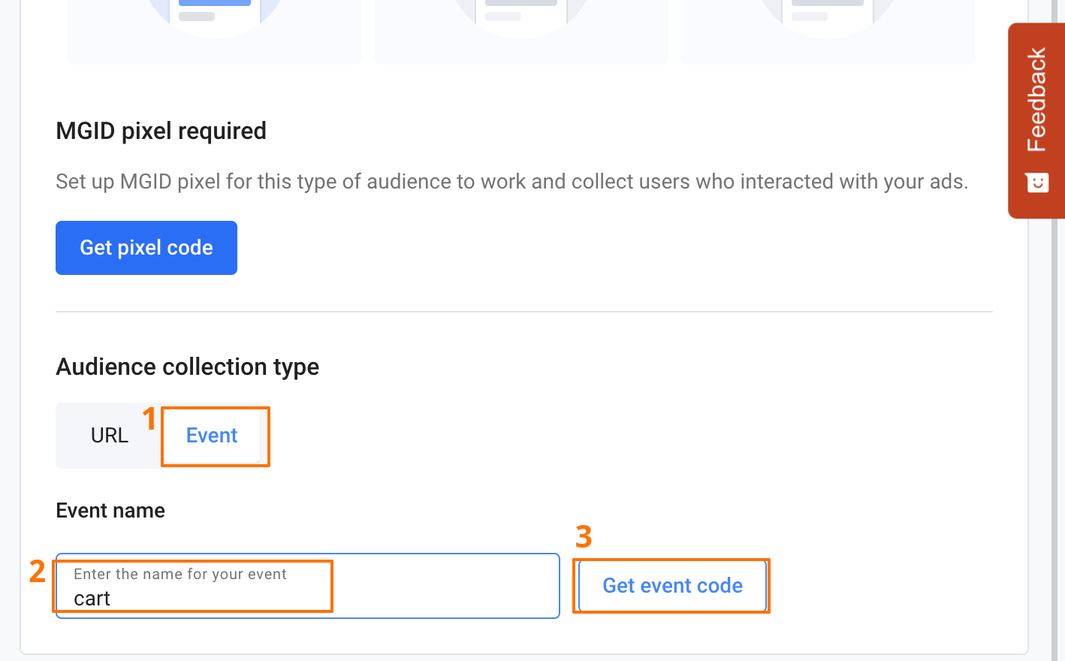Click the Audience collection type heading
The image size is (1065, 661).
[187, 367]
